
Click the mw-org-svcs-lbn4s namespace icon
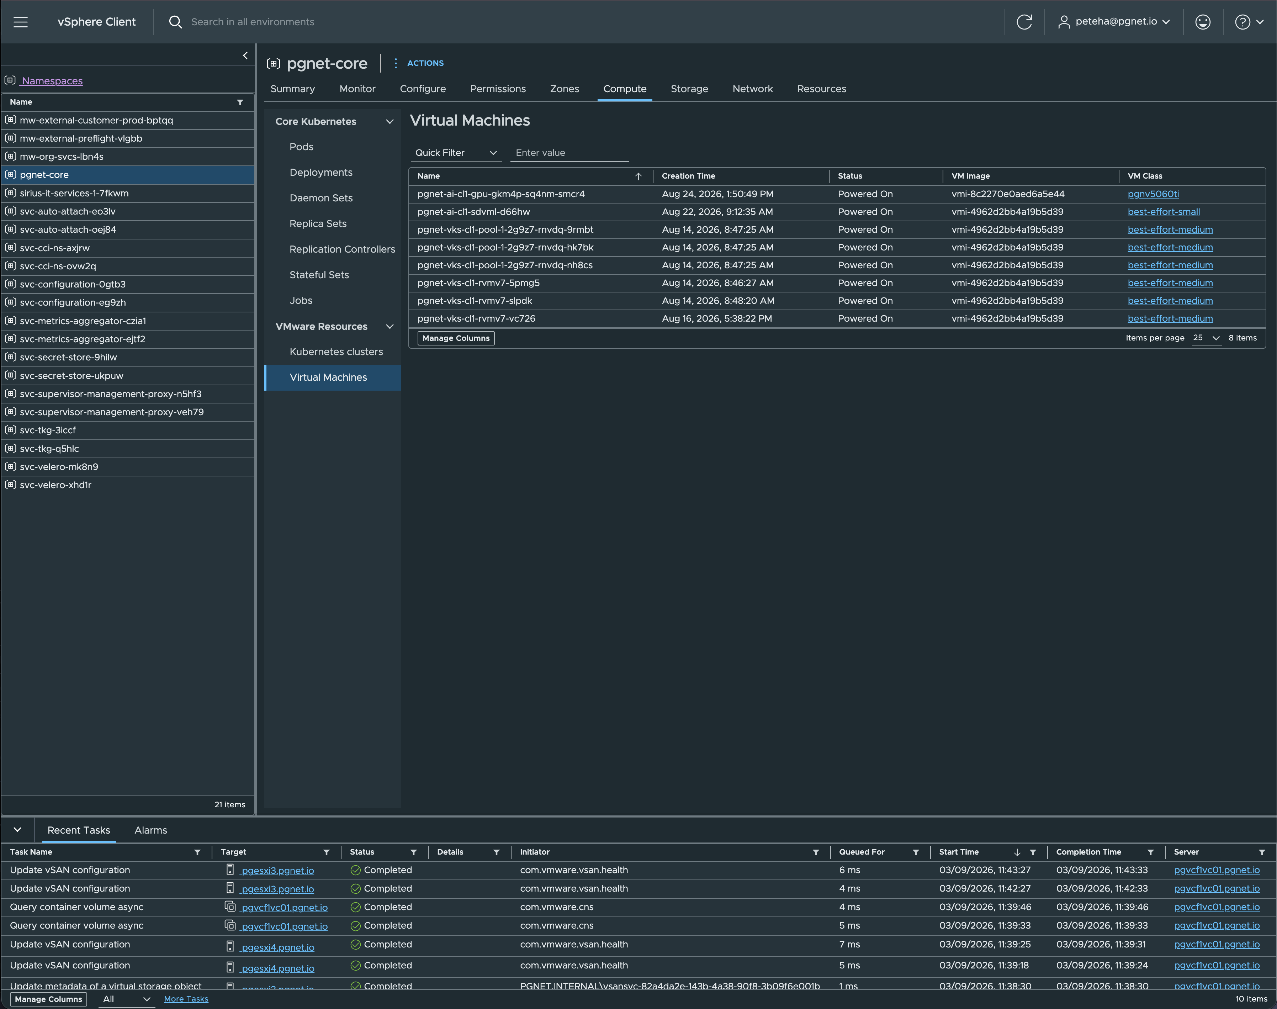(10, 156)
